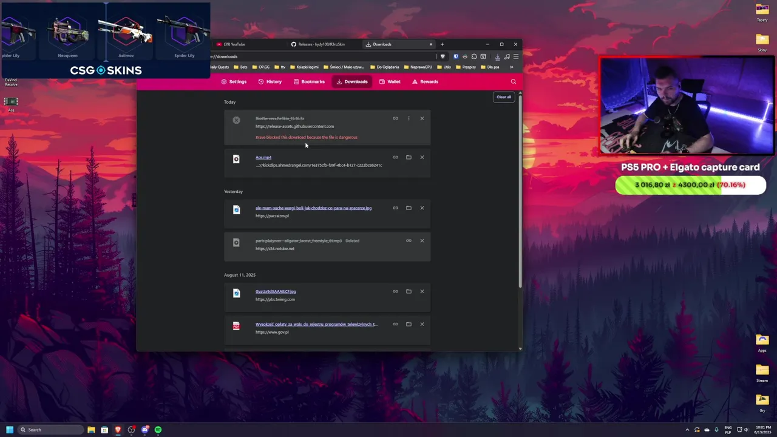Open the NaprawaGPU bookmarks folder
The width and height of the screenshot is (777, 437).
[x=418, y=67]
